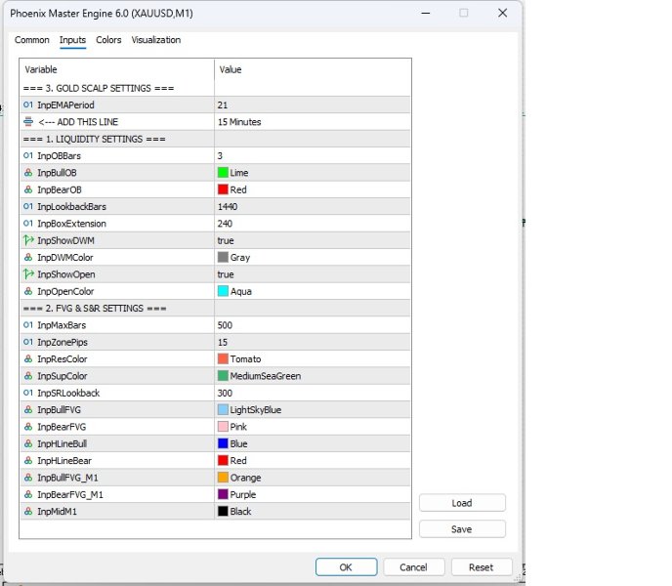
Task: Click the color icon beside InpBullFVG_M1
Action: 28,478
